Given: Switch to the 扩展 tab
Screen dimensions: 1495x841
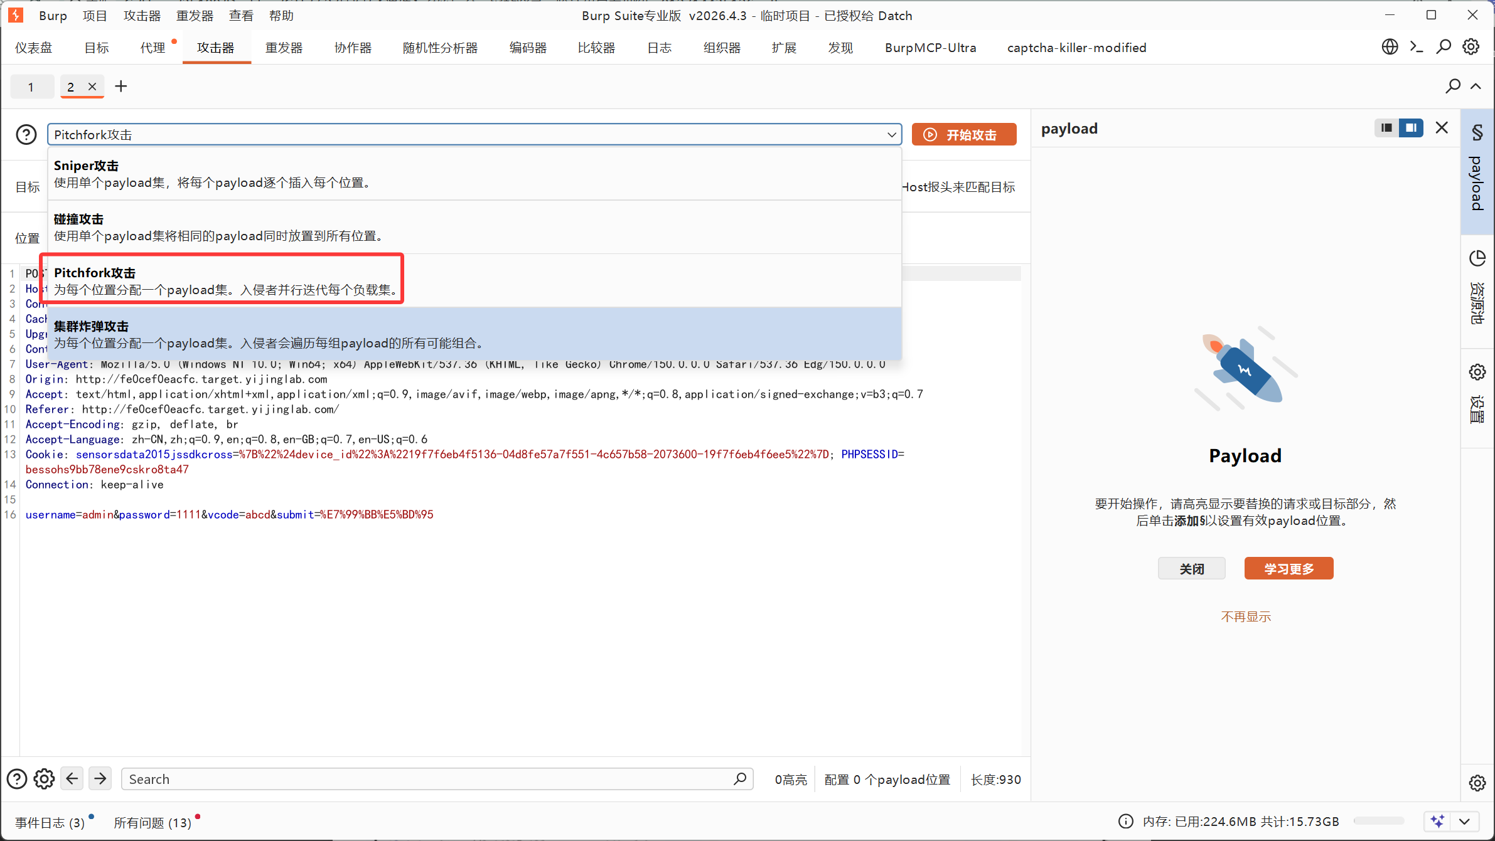Looking at the screenshot, I should (x=784, y=48).
